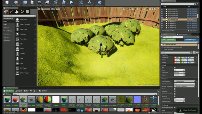Select the Recently Placed category
202x114 pixels.
click(9, 19)
